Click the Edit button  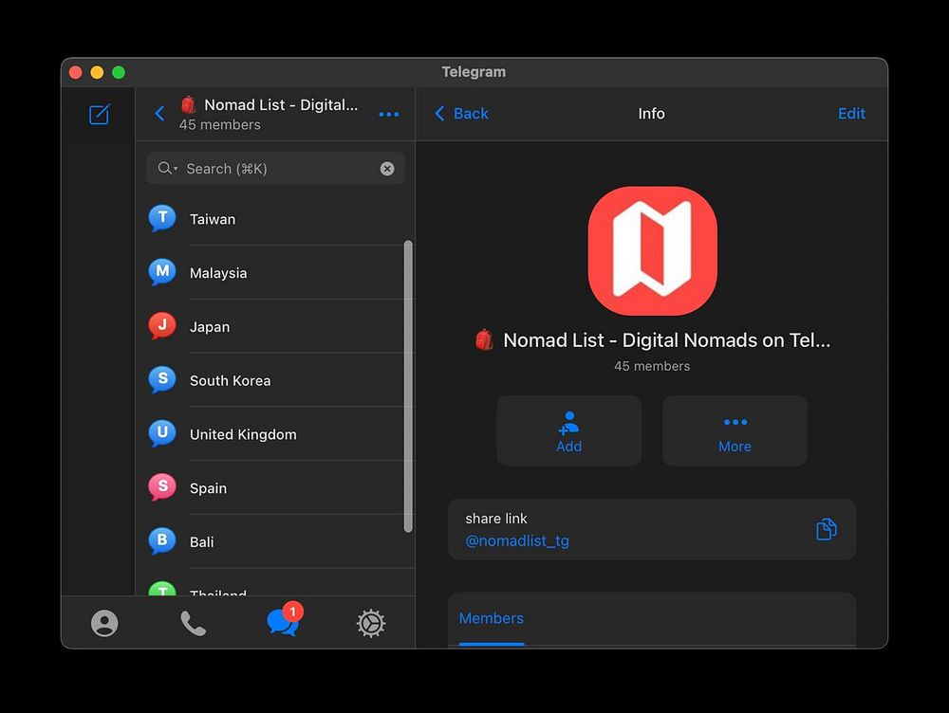[851, 114]
